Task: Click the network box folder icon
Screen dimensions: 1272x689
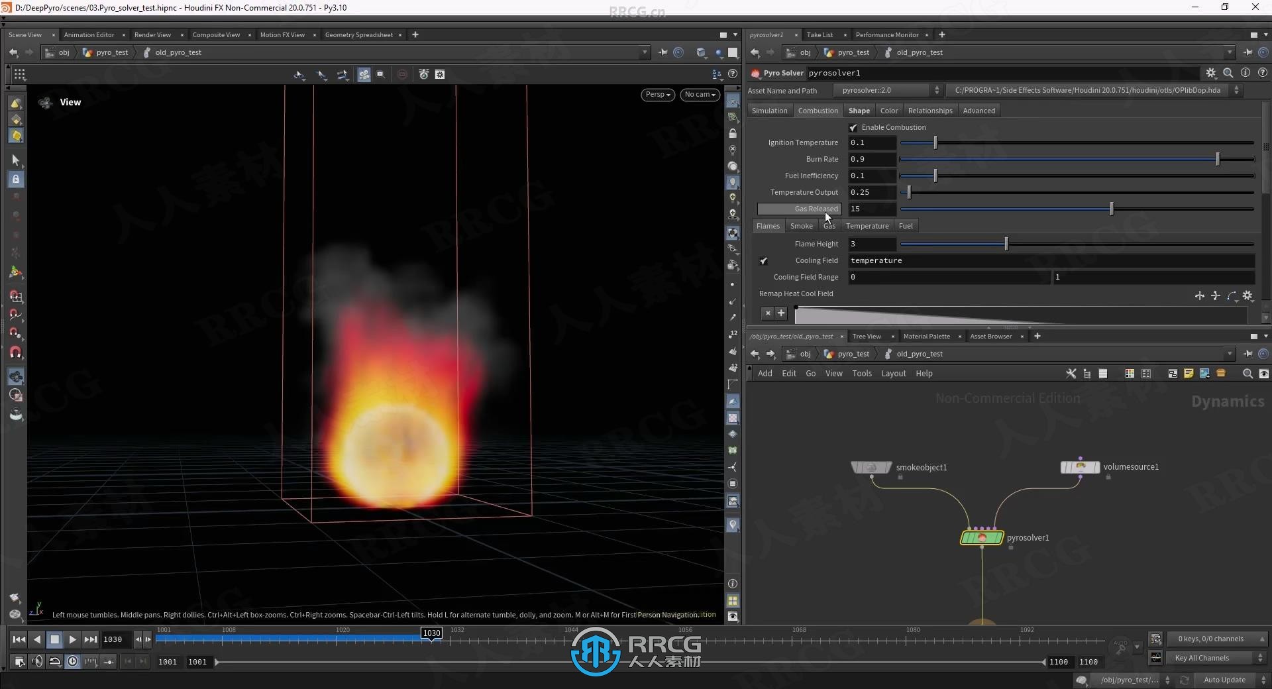Action: (x=1221, y=374)
